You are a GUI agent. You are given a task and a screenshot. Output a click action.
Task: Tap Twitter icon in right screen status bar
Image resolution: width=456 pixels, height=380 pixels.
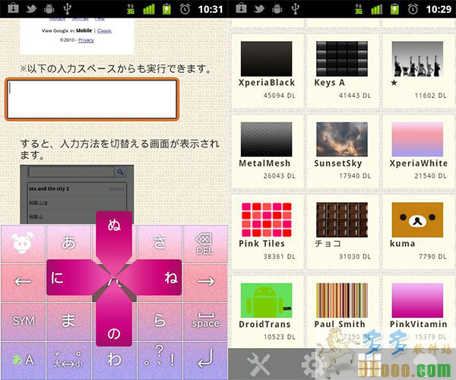pyautogui.click(x=259, y=8)
